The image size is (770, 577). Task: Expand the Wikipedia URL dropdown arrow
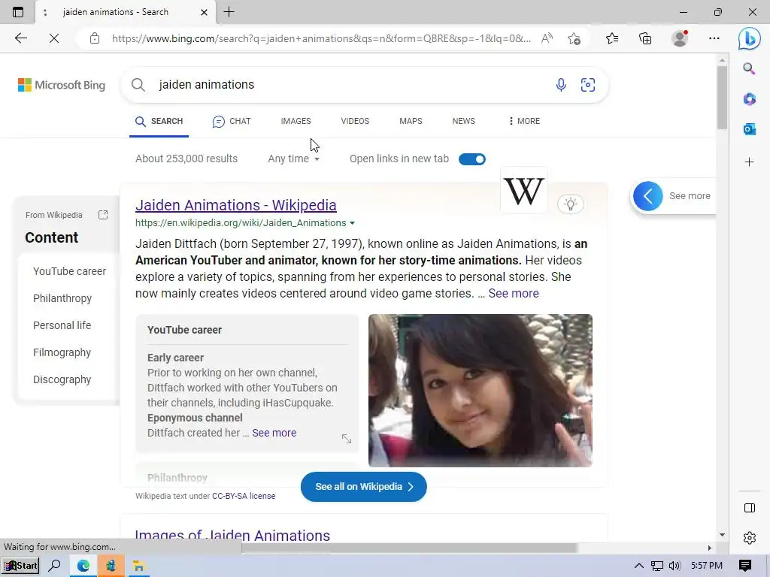352,223
